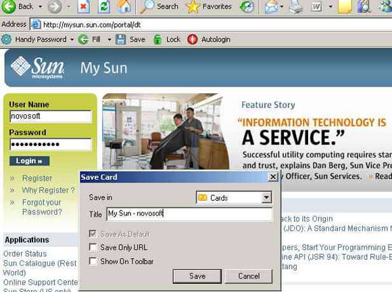Screen dimensions: 392x292
Task: Open the Back history dropdown arrow
Action: pos(40,7)
